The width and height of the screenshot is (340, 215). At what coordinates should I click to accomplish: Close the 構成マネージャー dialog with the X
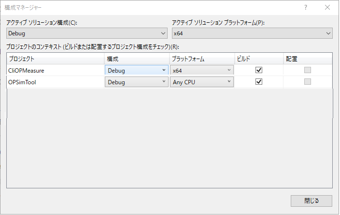(328, 8)
